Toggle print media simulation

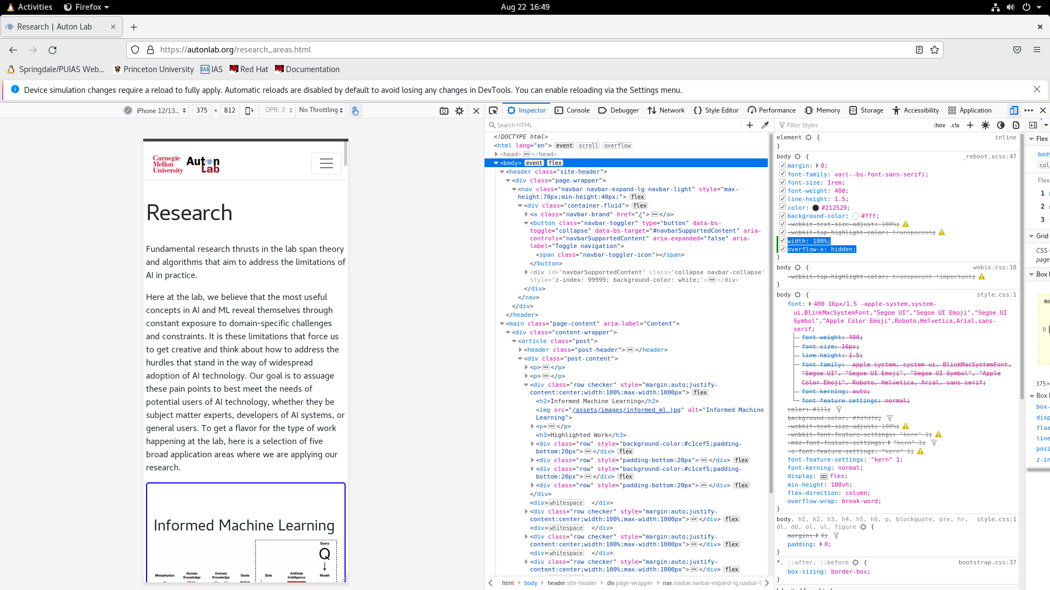1017,125
